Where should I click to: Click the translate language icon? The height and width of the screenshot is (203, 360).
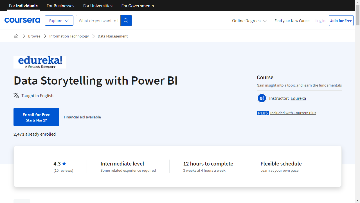point(16,96)
